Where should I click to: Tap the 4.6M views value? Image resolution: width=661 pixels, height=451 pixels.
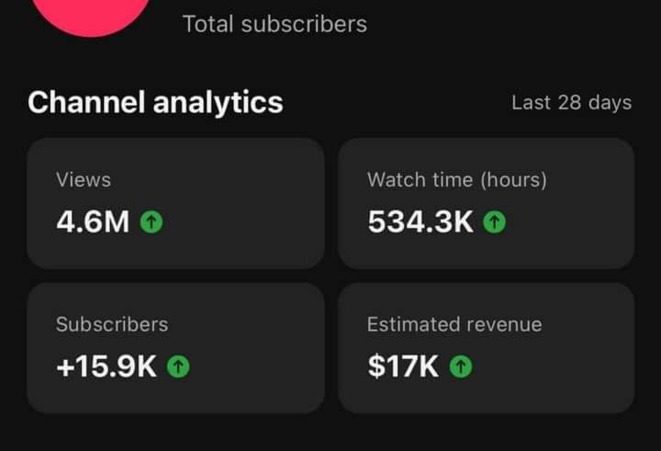[93, 221]
